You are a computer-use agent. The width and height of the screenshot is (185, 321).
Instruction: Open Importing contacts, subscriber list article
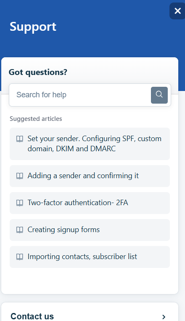(90, 257)
